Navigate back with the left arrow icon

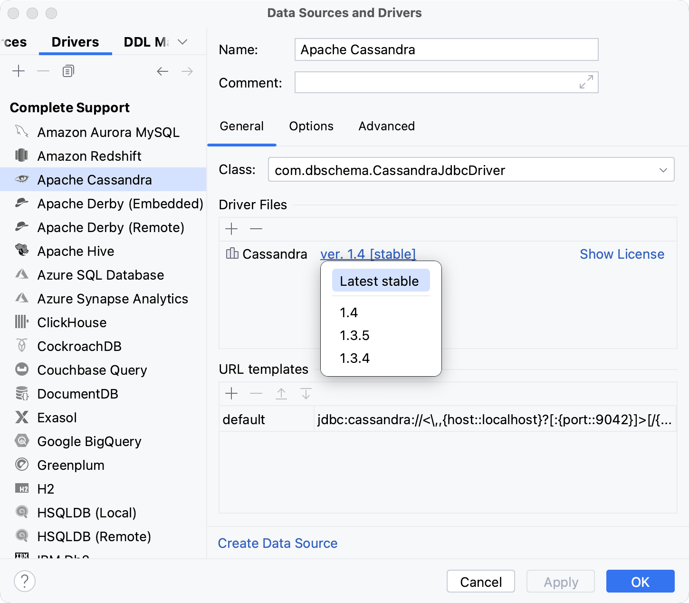click(163, 71)
